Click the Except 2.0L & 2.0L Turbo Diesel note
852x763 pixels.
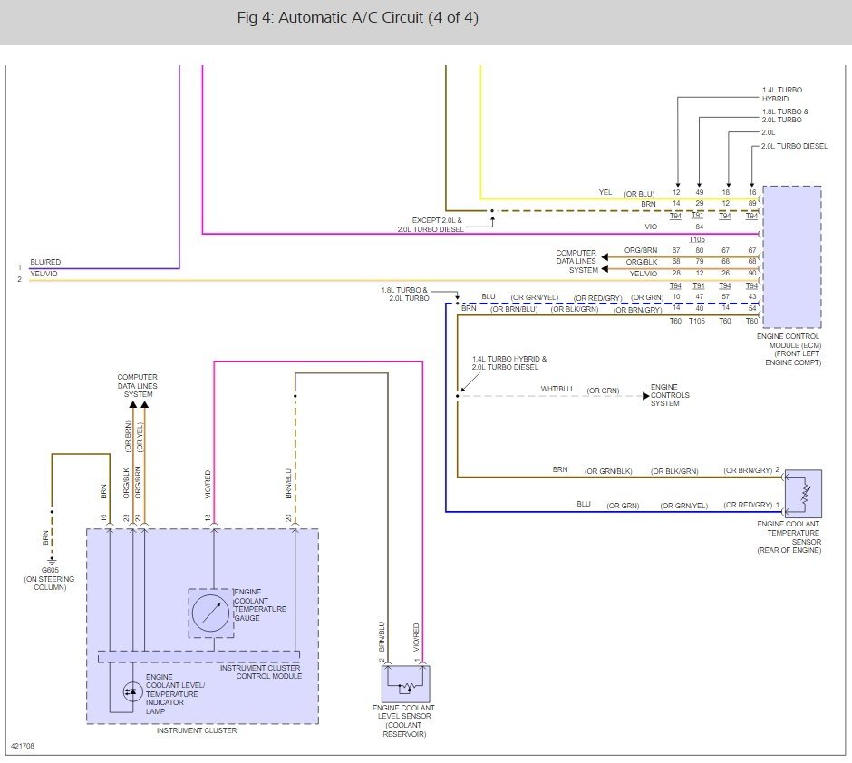point(431,225)
